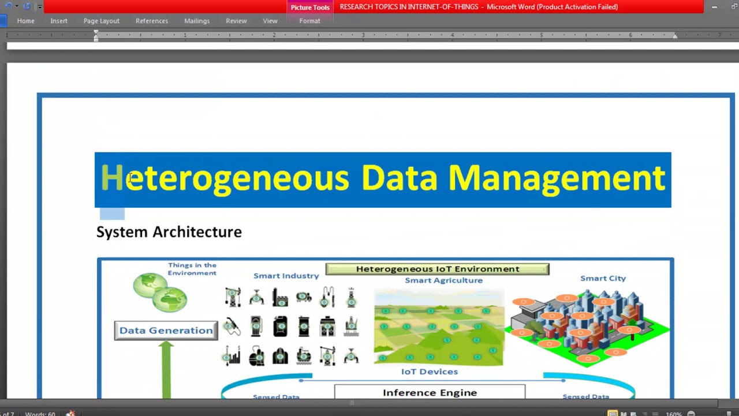Image resolution: width=739 pixels, height=416 pixels.
Task: Click the Words: 60 status bar entry
Action: [x=40, y=414]
